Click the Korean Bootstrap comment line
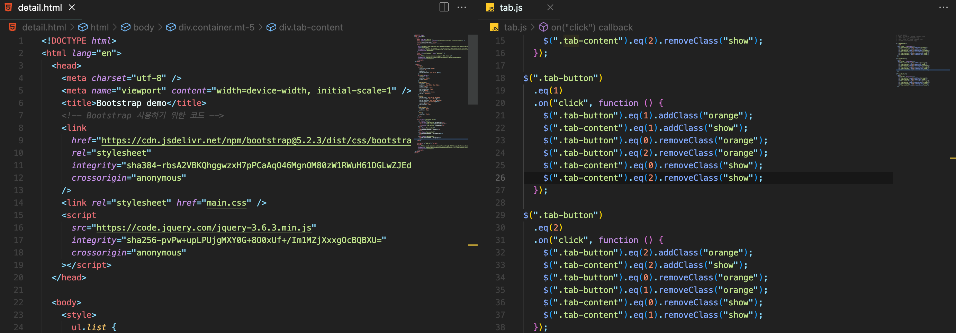 tap(143, 116)
